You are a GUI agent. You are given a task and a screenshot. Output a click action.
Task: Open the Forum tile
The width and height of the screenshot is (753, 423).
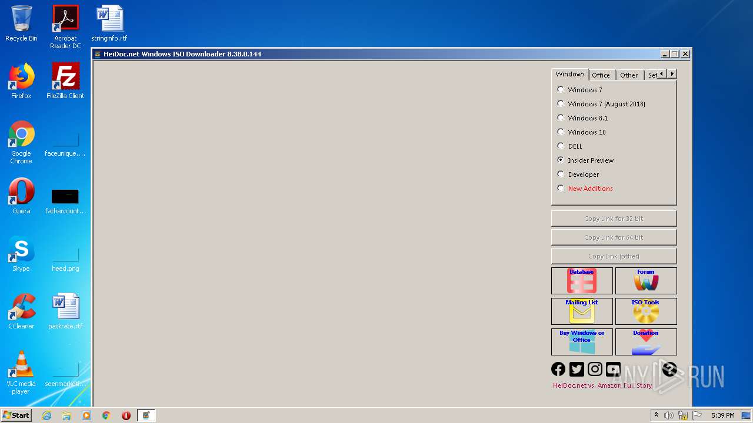pos(646,281)
